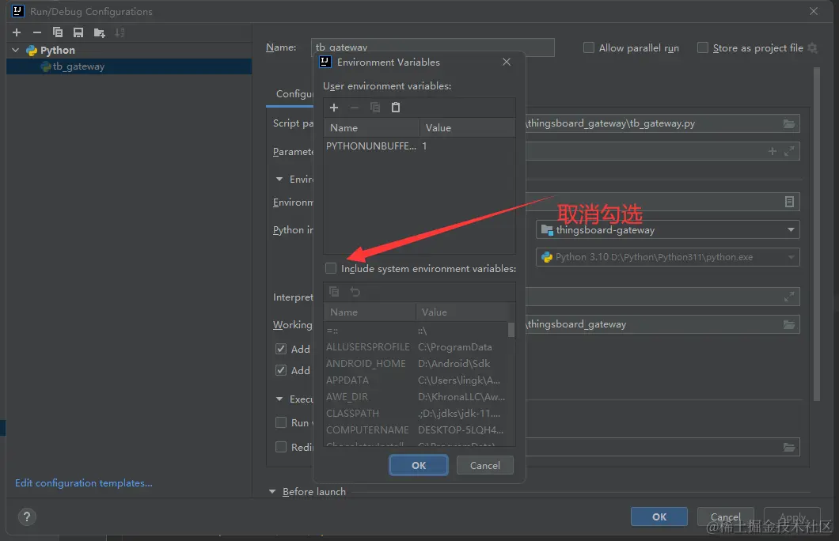Sort configurations icon in left toolbar
This screenshot has height=541, width=839.
[120, 32]
